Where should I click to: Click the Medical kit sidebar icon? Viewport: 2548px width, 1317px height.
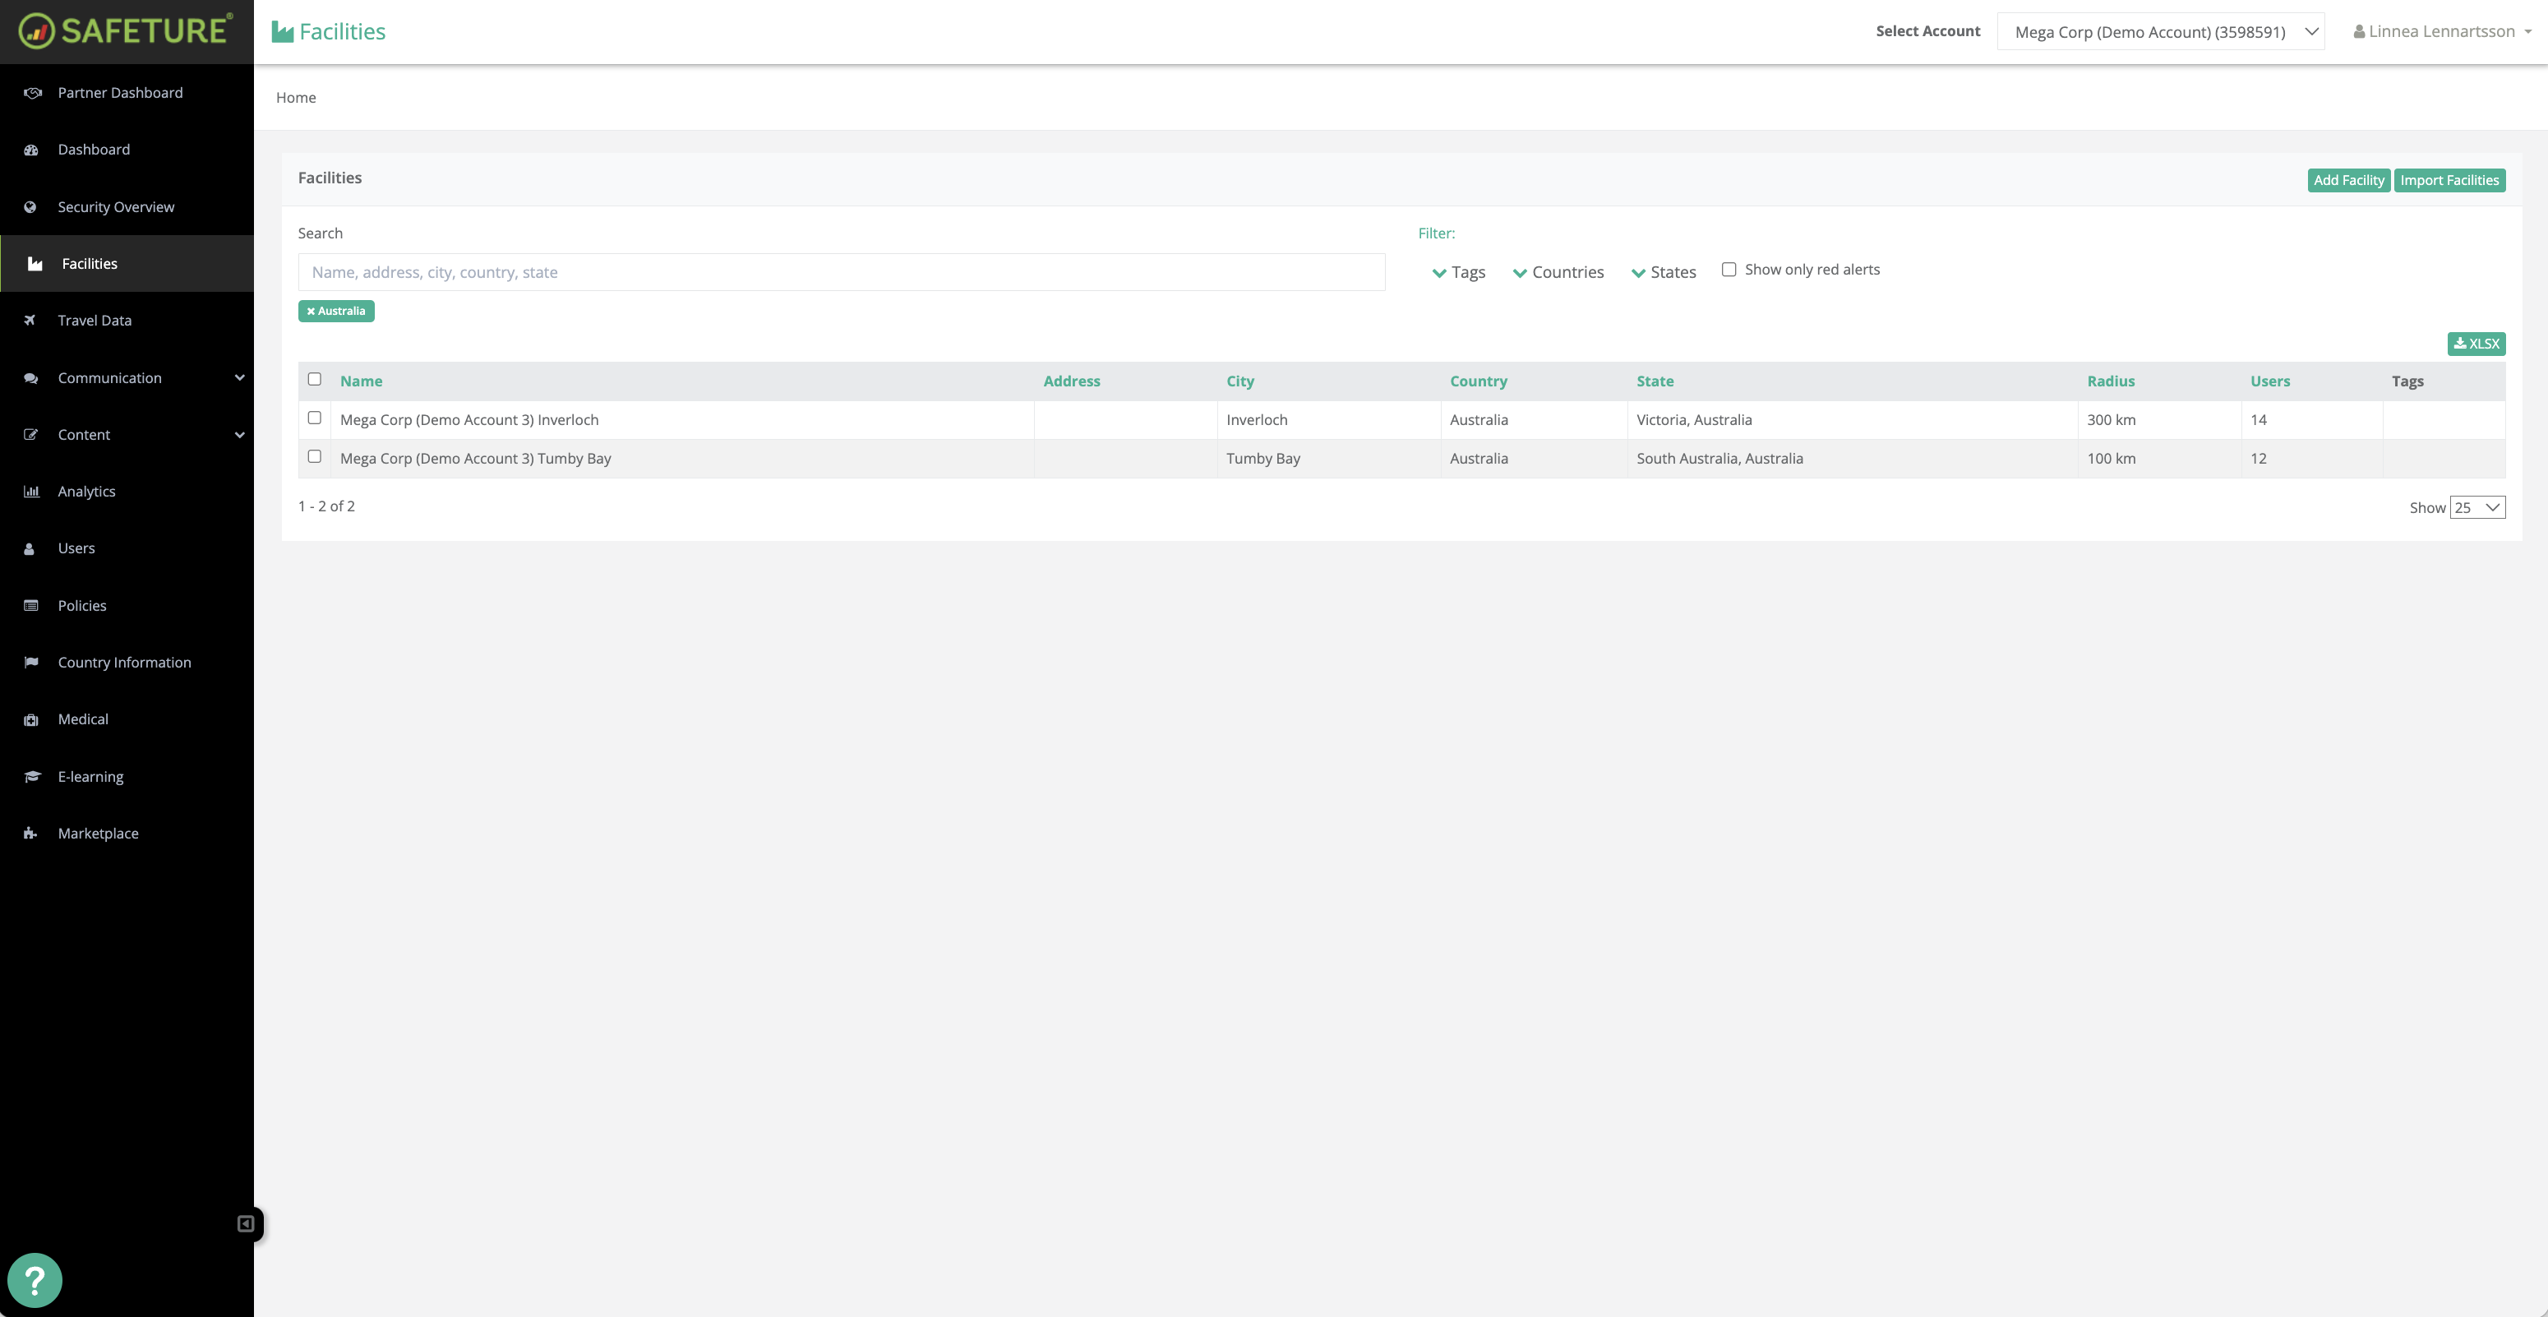30,719
